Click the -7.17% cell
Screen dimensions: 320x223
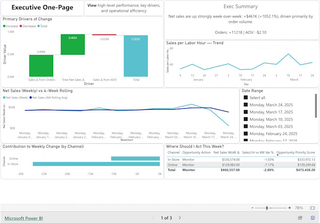coord(269,165)
